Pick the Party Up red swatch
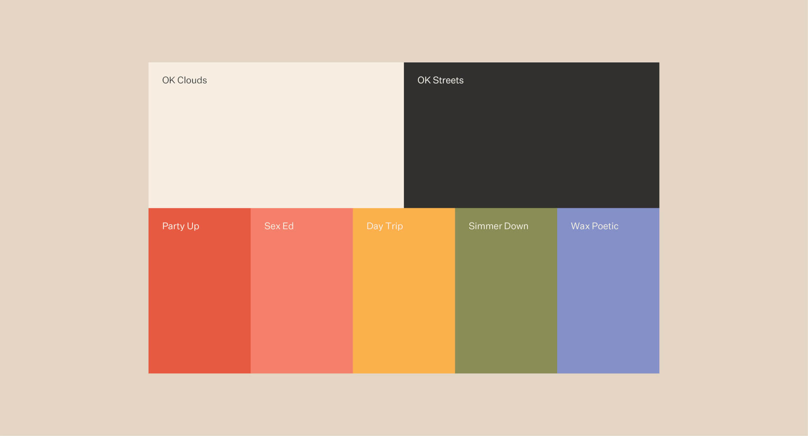808x436 pixels. (x=199, y=299)
